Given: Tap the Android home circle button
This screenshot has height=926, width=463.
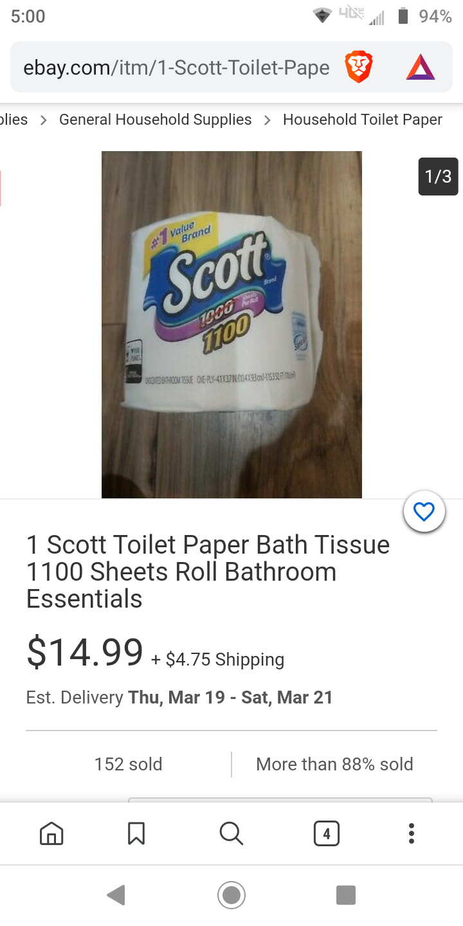Looking at the screenshot, I should (x=232, y=894).
